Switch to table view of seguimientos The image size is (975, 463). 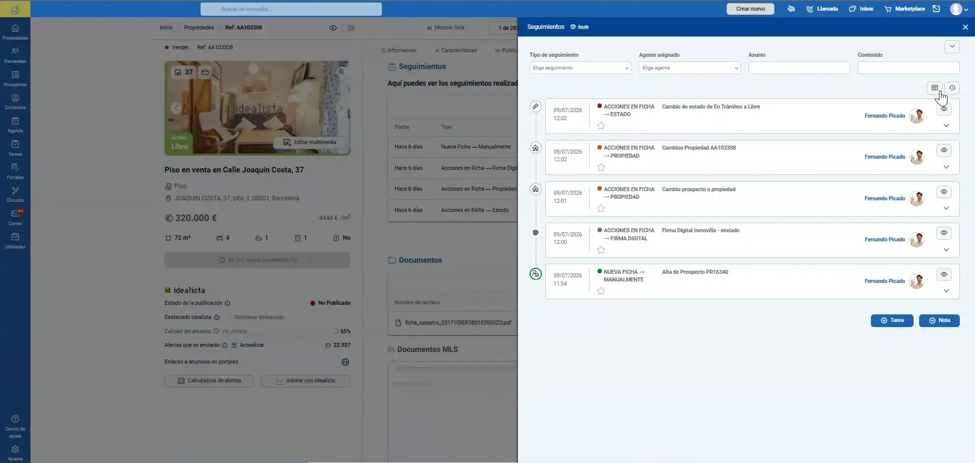[934, 88]
